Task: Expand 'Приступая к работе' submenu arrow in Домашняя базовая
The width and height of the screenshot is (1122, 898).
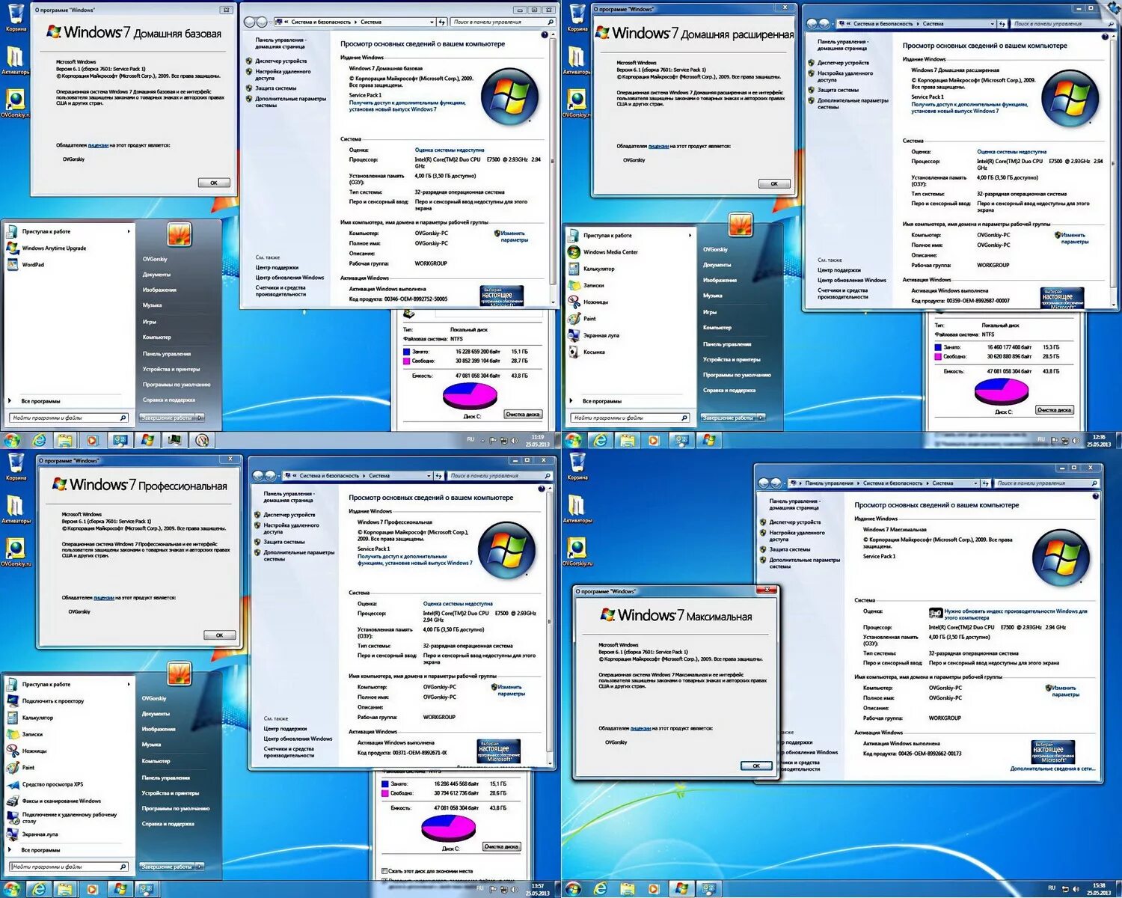Action: [x=129, y=232]
